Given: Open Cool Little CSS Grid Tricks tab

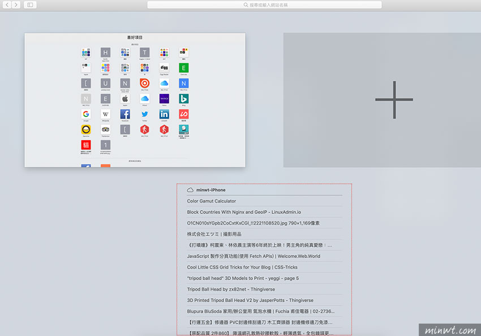Looking at the screenshot, I should [264, 267].
